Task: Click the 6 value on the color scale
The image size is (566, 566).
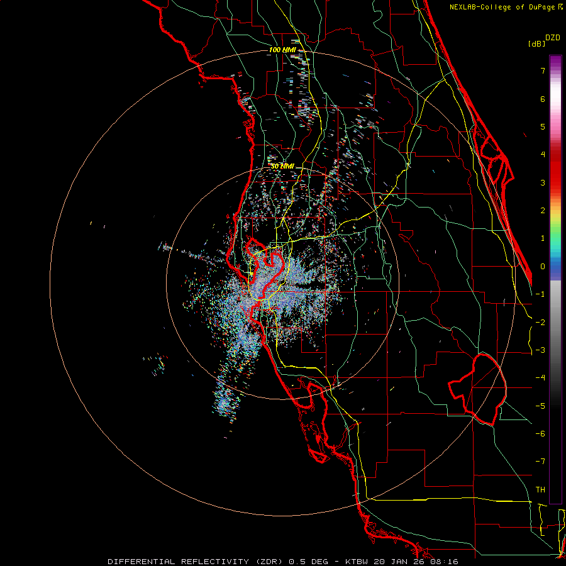Action: click(542, 99)
